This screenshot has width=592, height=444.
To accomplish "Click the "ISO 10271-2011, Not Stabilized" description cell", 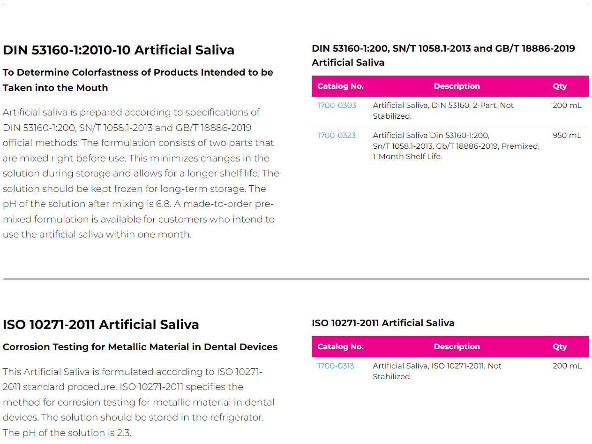I will (x=437, y=371).
